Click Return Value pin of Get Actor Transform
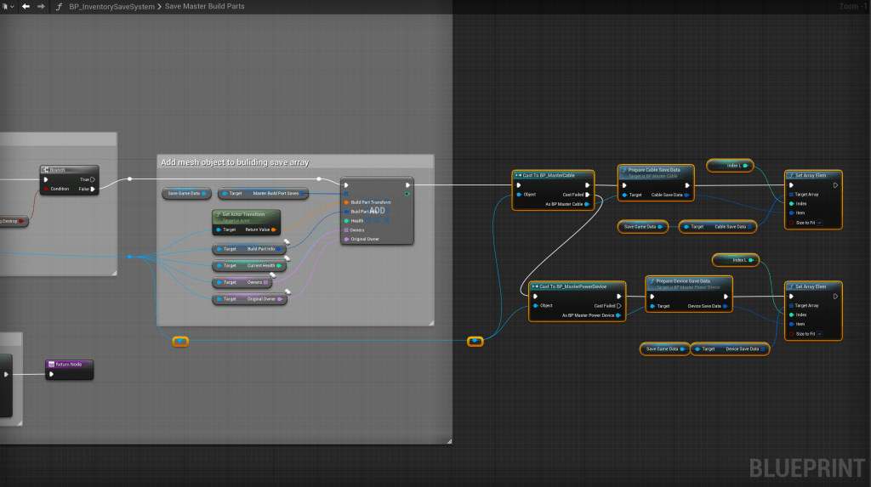This screenshot has height=487, width=871. click(x=273, y=229)
